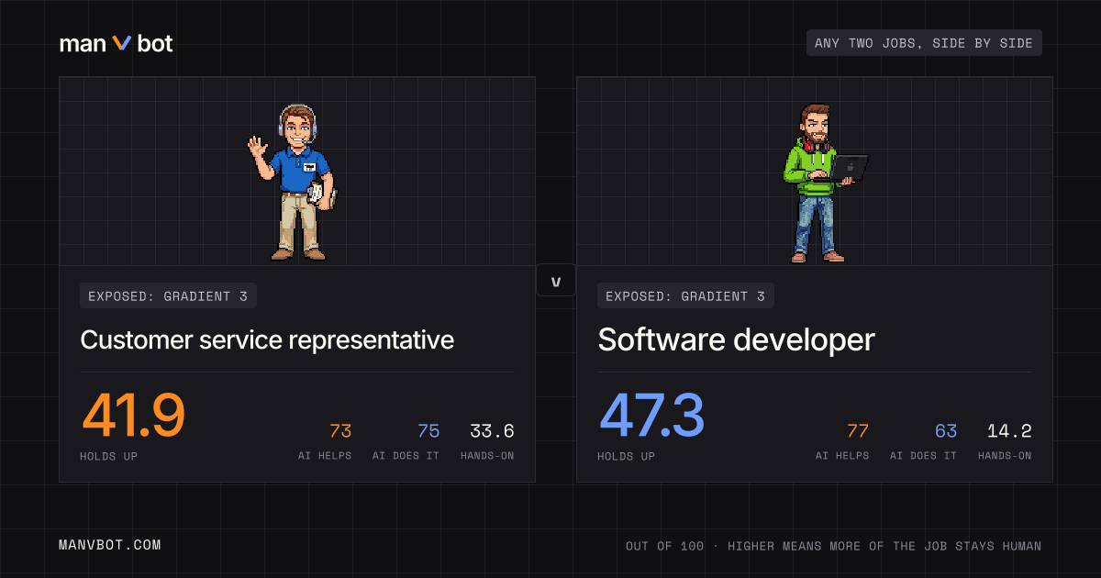Screen dimensions: 1101x578
Task: Click 'Holds up' label under 41.9
Action: click(109, 456)
